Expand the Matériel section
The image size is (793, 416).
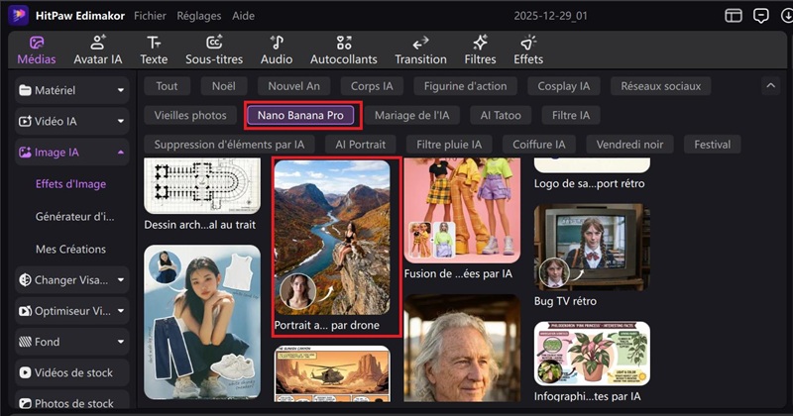[x=73, y=91]
